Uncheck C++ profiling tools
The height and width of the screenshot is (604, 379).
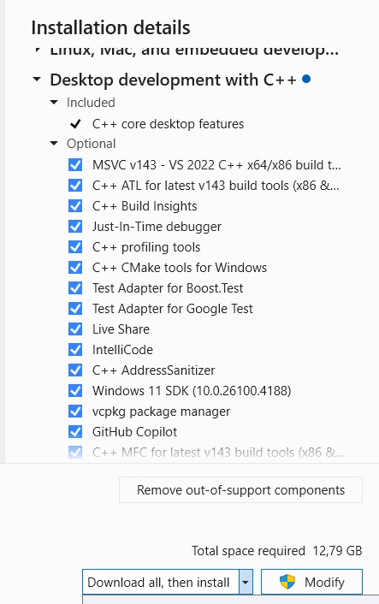[75, 247]
